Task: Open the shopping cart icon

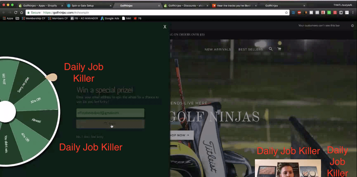Action: pos(279,49)
